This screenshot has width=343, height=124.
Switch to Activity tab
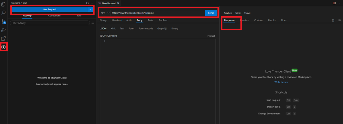tap(27, 16)
